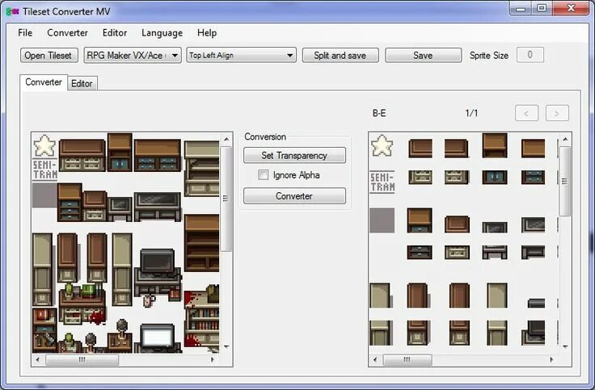The height and width of the screenshot is (390, 595).
Task: Click the bloody bookshelf in source tileset
Action: [202, 318]
